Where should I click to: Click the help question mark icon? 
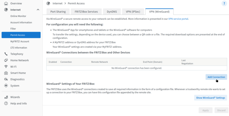pyautogui.click(x=224, y=4)
